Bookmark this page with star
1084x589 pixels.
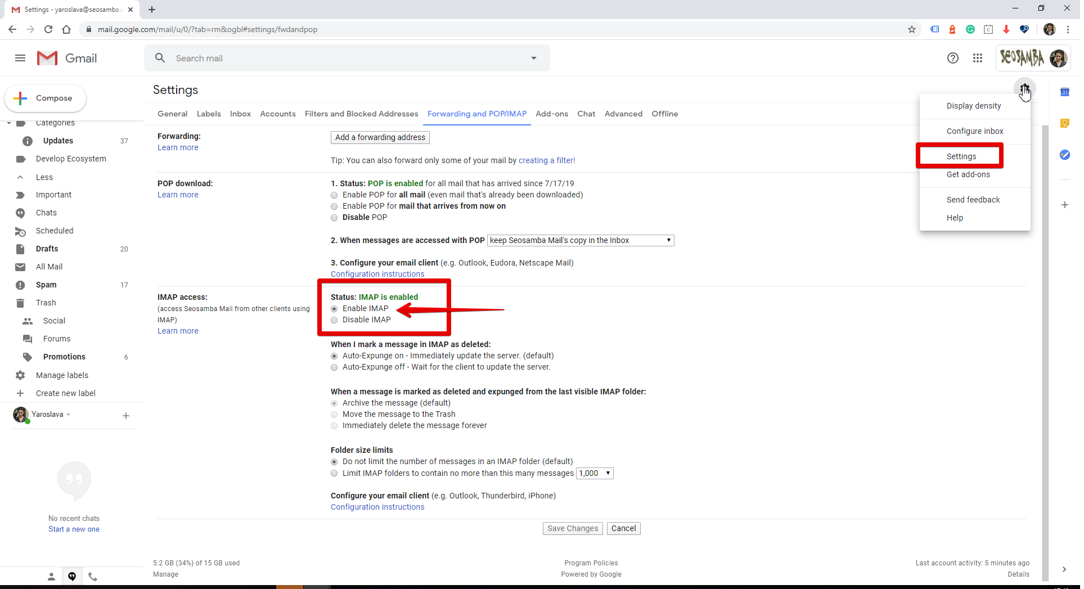(x=912, y=29)
